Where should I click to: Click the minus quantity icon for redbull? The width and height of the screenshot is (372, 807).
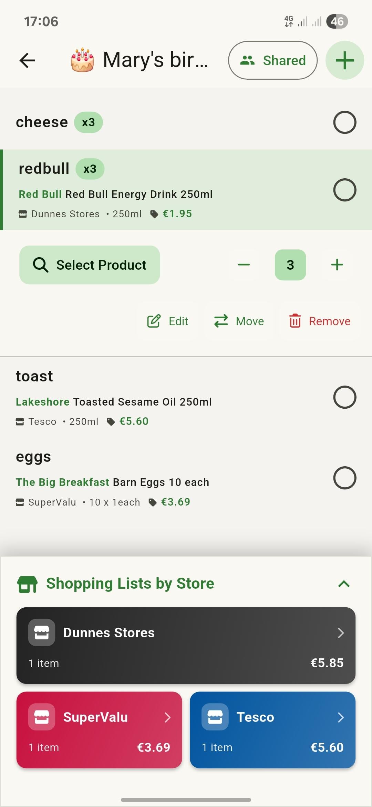244,265
